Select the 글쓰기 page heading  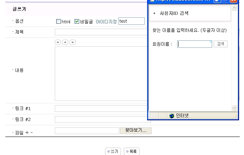coord(19,9)
